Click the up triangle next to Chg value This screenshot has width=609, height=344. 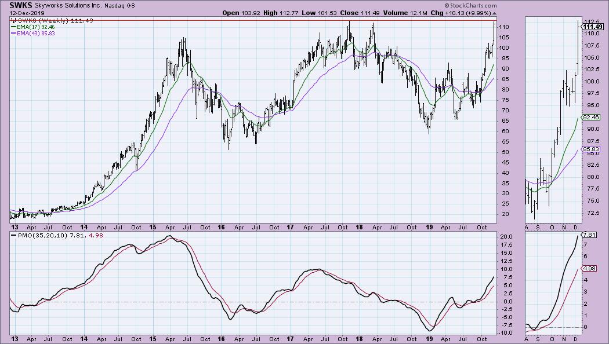click(x=494, y=13)
